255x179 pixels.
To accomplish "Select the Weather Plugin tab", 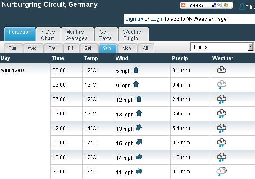I will pos(133,34).
